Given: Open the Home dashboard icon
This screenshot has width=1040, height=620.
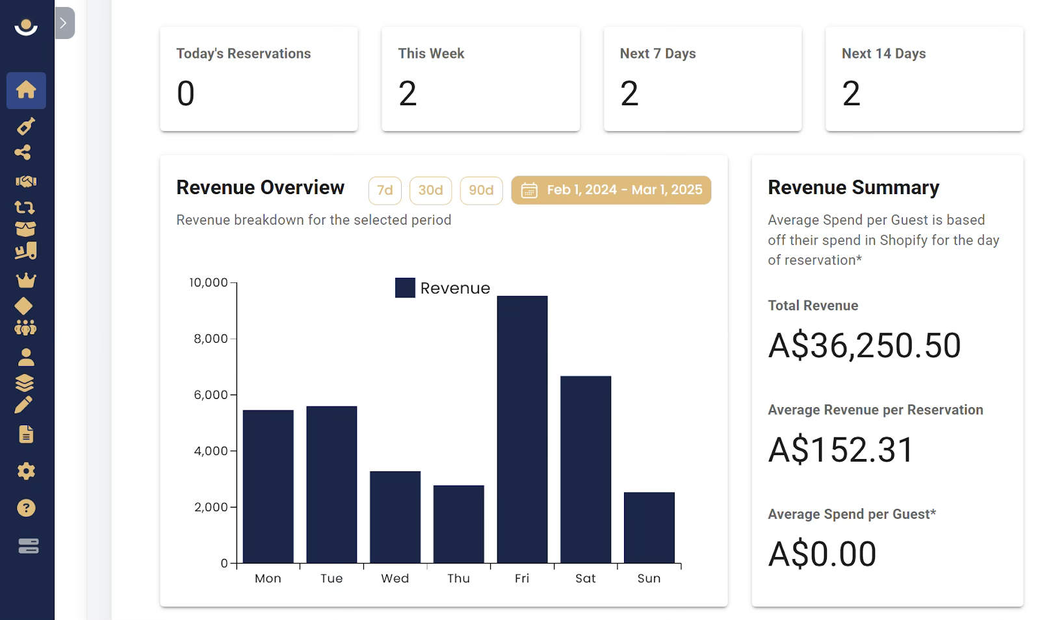Looking at the screenshot, I should tap(26, 90).
